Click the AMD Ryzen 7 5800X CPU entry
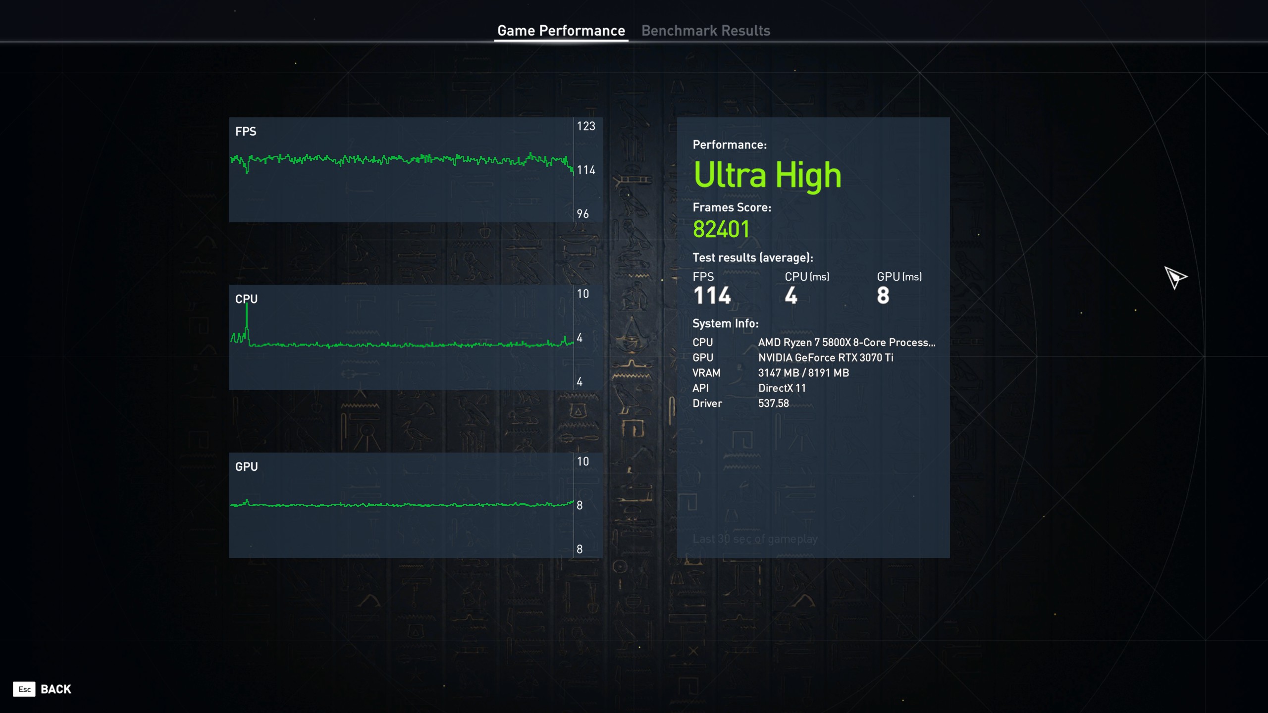Image resolution: width=1268 pixels, height=713 pixels. (x=846, y=342)
